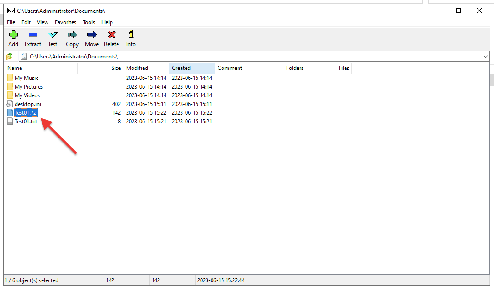
Task: Click the red Delete toolbar icon
Action: click(x=112, y=35)
